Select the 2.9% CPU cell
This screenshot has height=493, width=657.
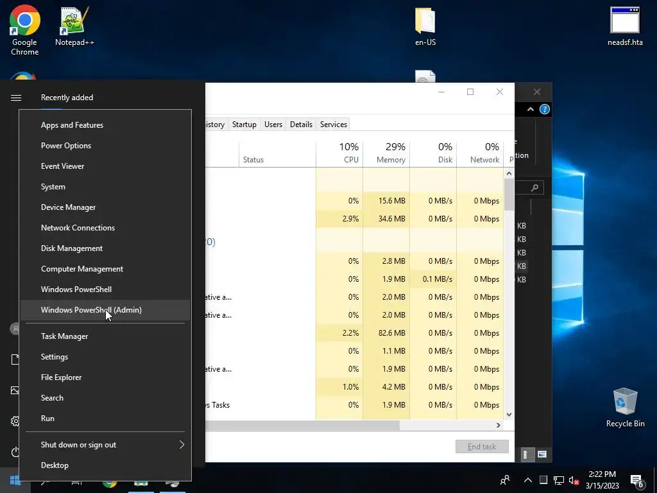(x=339, y=219)
